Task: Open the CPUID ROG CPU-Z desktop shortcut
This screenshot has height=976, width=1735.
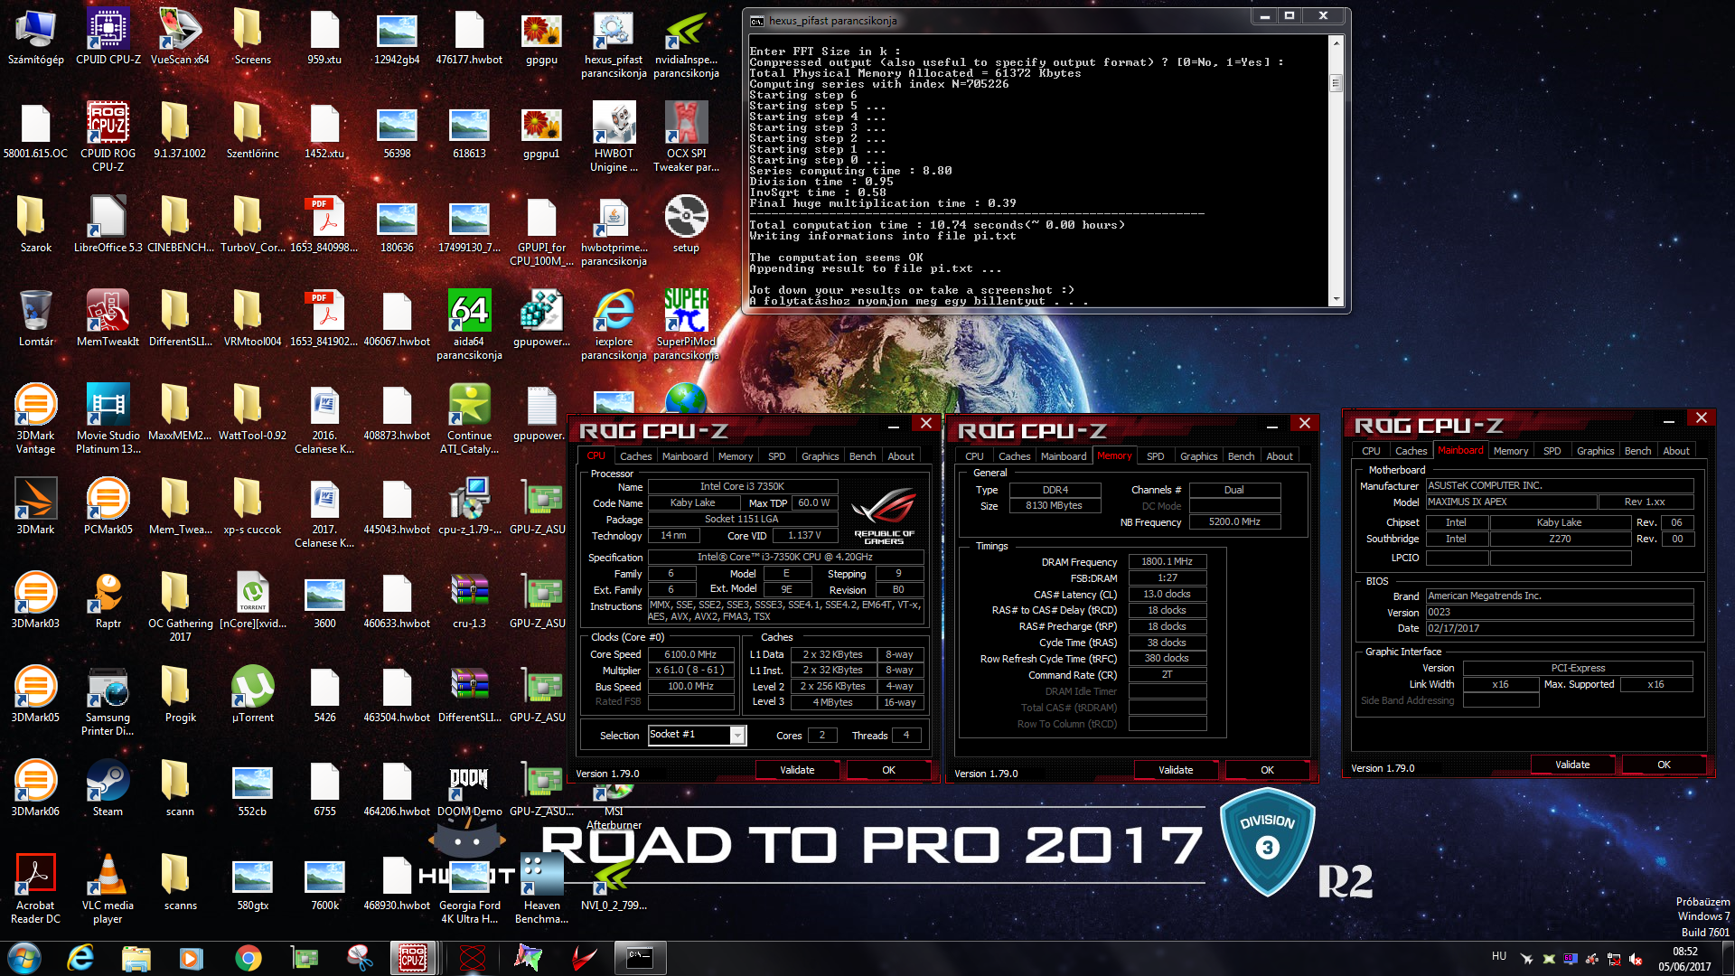Action: (x=108, y=135)
